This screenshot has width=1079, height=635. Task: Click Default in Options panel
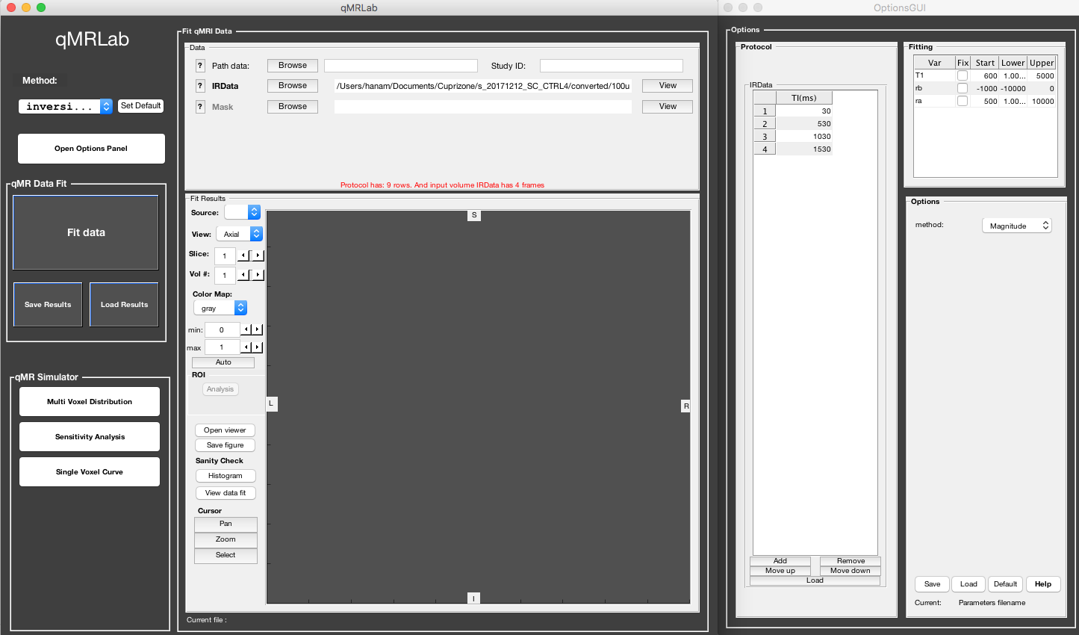point(1005,584)
